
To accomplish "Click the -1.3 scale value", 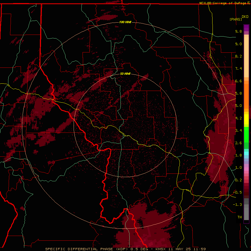I will point(237,205).
